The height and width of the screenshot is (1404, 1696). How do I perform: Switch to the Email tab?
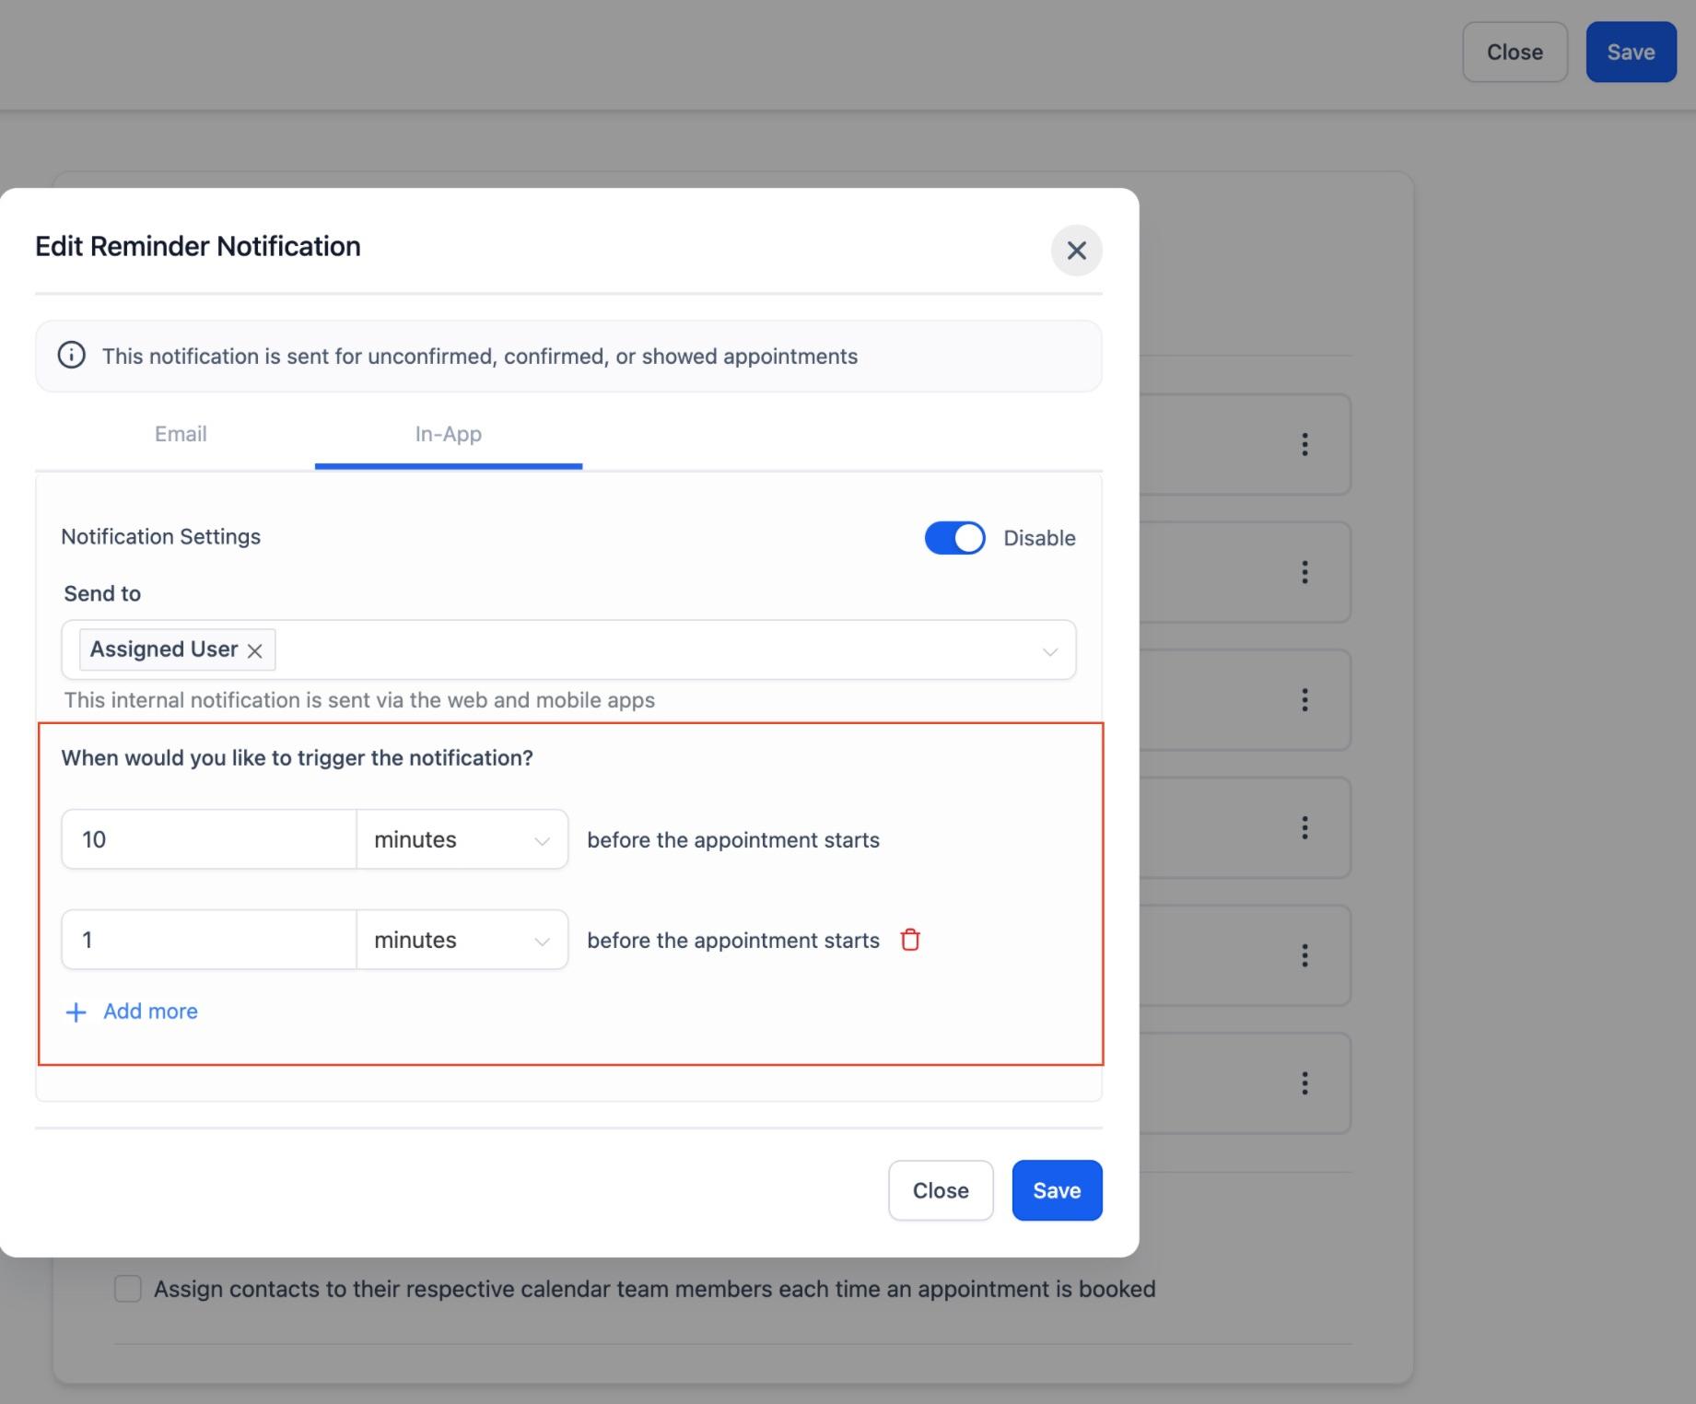[181, 434]
